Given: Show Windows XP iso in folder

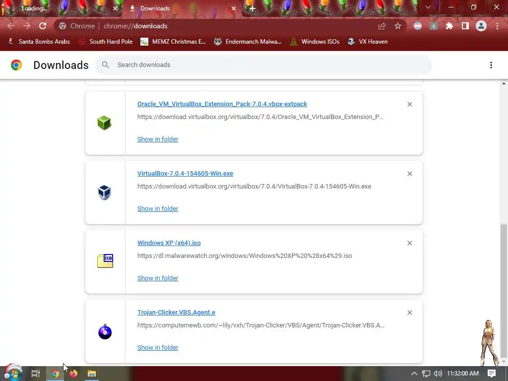Looking at the screenshot, I should tap(158, 278).
